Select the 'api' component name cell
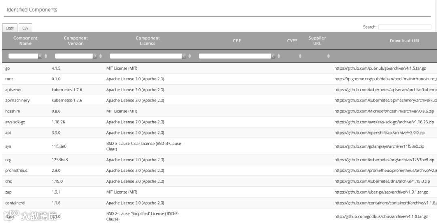The height and width of the screenshot is (224, 437). coord(8,133)
